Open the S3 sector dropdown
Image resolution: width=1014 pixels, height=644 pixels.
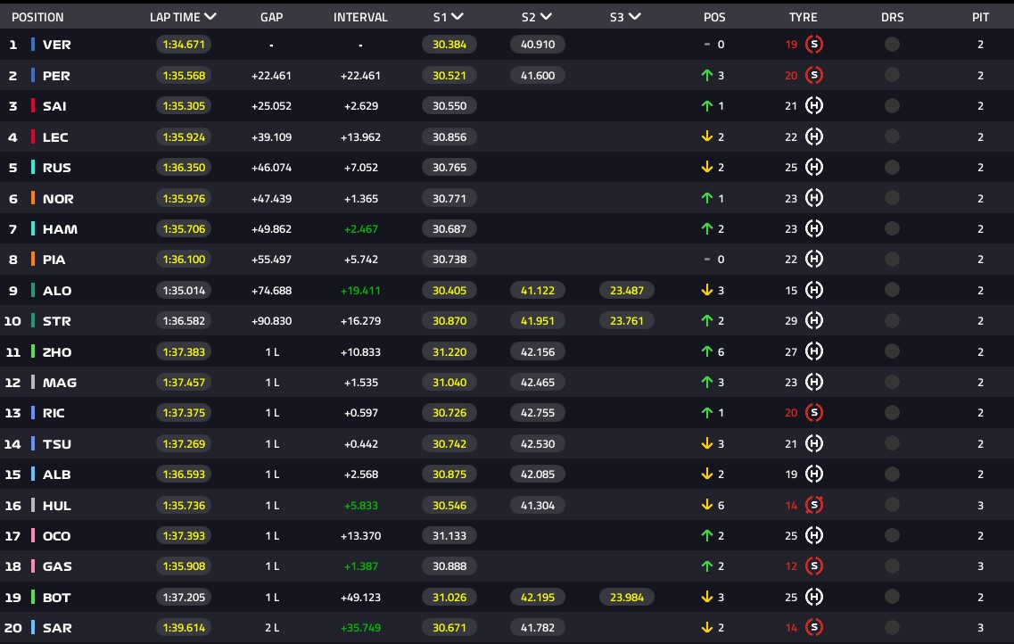tap(635, 17)
